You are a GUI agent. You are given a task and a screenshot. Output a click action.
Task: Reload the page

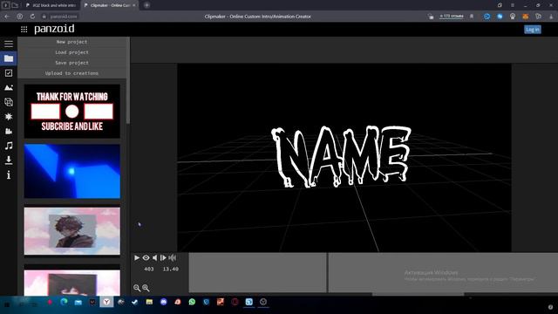pyautogui.click(x=32, y=17)
